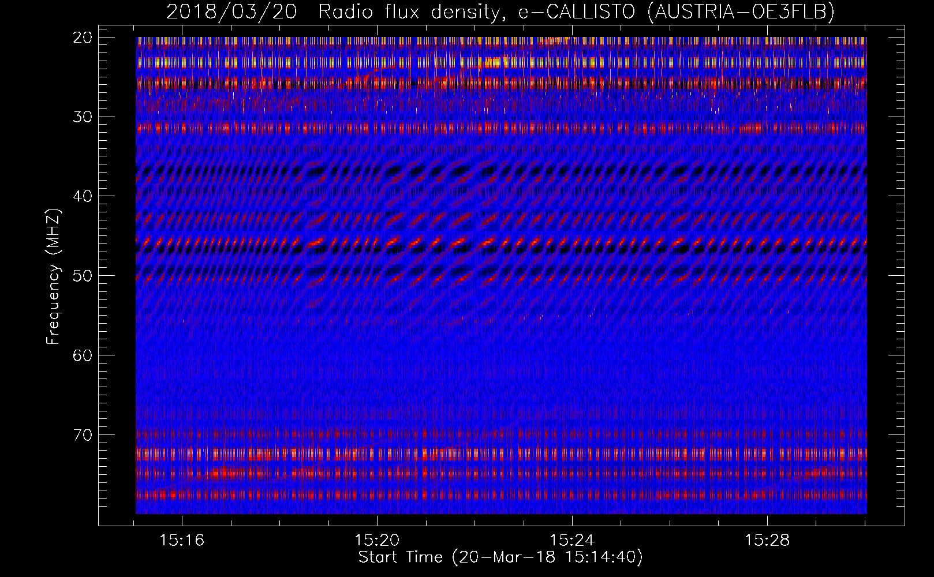The height and width of the screenshot is (577, 934).
Task: Click the 70 MHz frequency tick label
Action: 83,435
